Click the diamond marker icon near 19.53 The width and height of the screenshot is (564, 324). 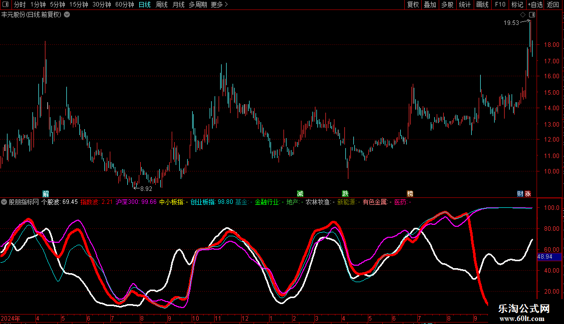pyautogui.click(x=523, y=15)
